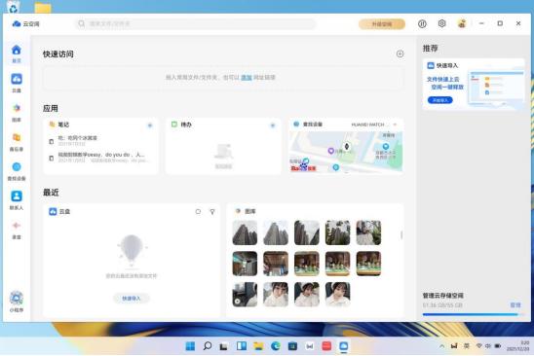The height and width of the screenshot is (356, 534).
Task: Click the plus icon in 快速访问 header
Action: click(400, 53)
